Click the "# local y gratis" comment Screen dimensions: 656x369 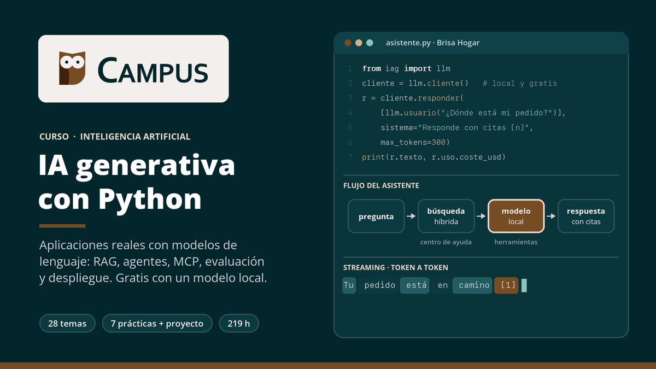pos(520,83)
